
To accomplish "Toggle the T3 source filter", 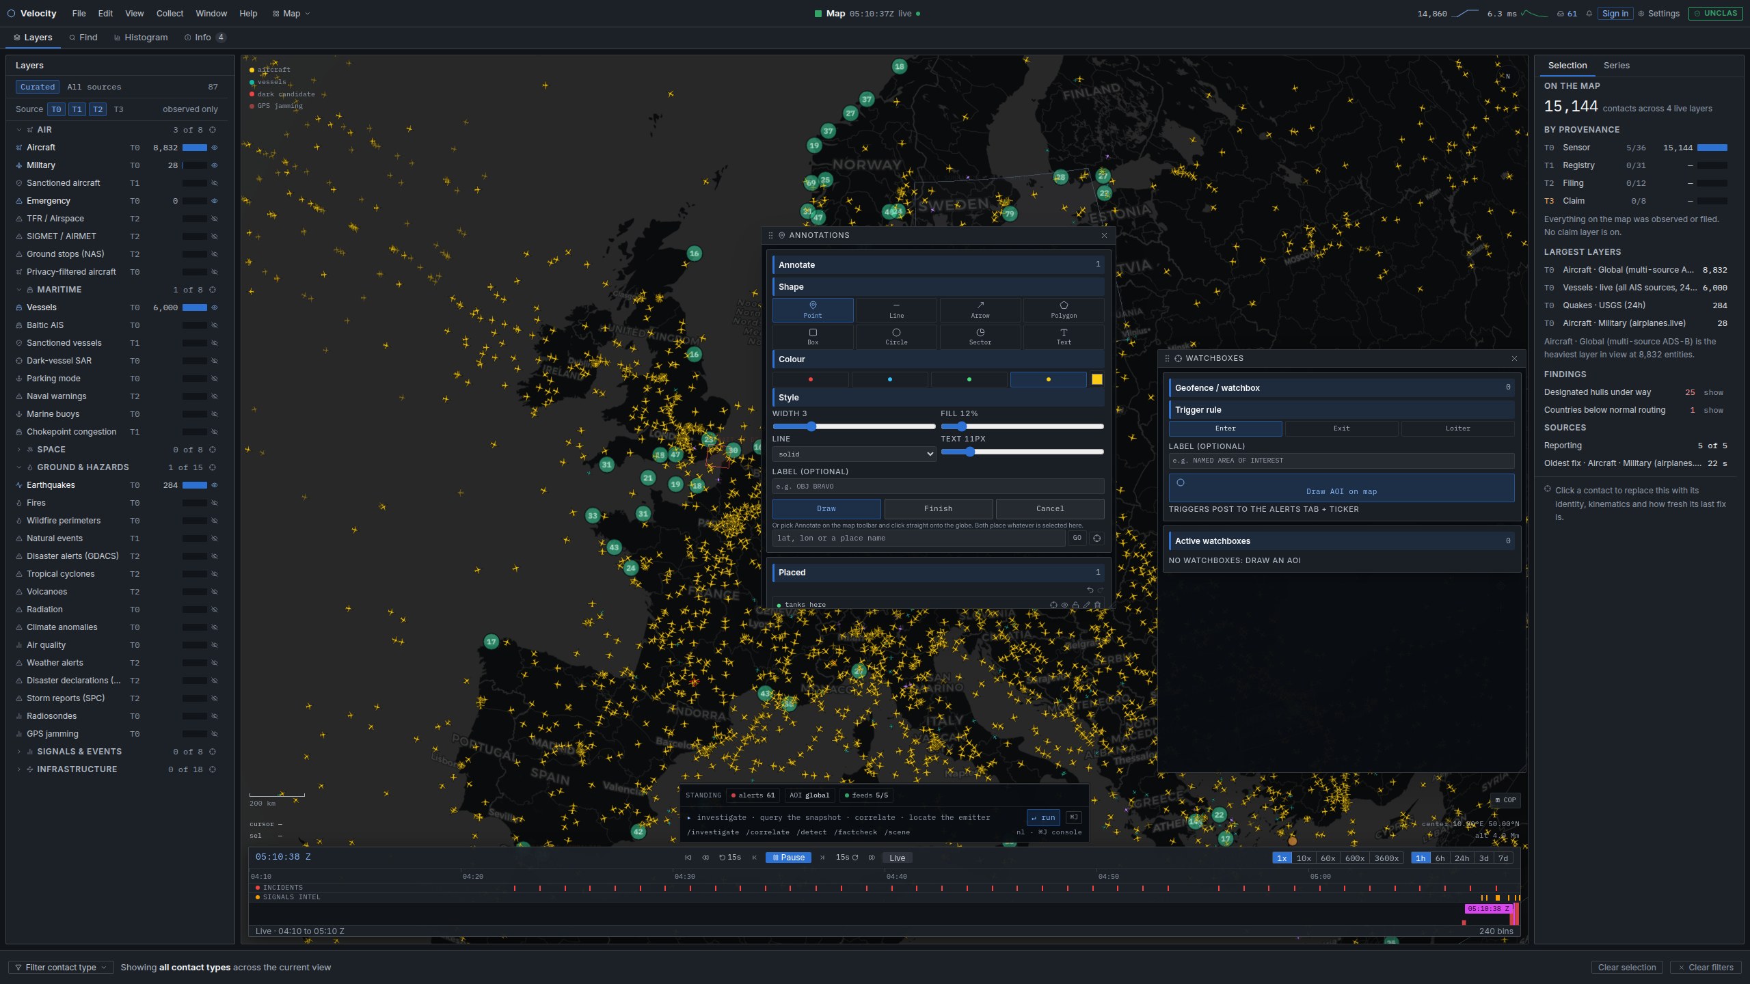I will click(x=118, y=109).
